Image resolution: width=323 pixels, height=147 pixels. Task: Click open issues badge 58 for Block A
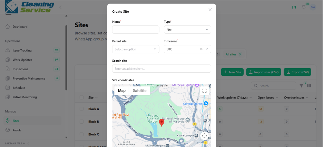[x=261, y=109]
